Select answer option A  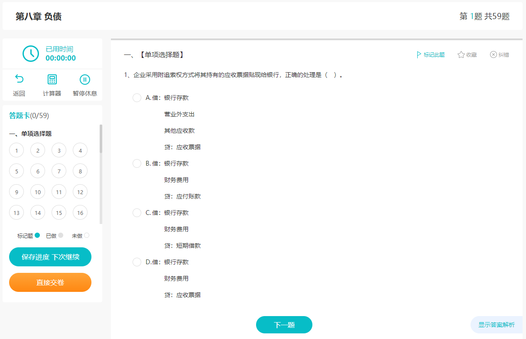(137, 97)
